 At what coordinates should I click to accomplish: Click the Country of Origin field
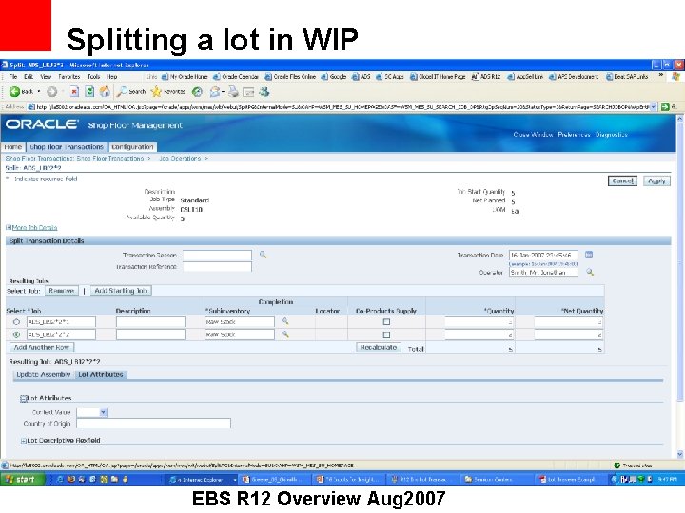[153, 423]
